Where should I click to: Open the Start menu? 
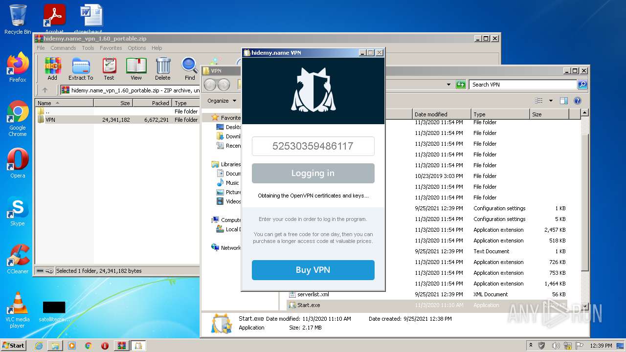point(14,346)
